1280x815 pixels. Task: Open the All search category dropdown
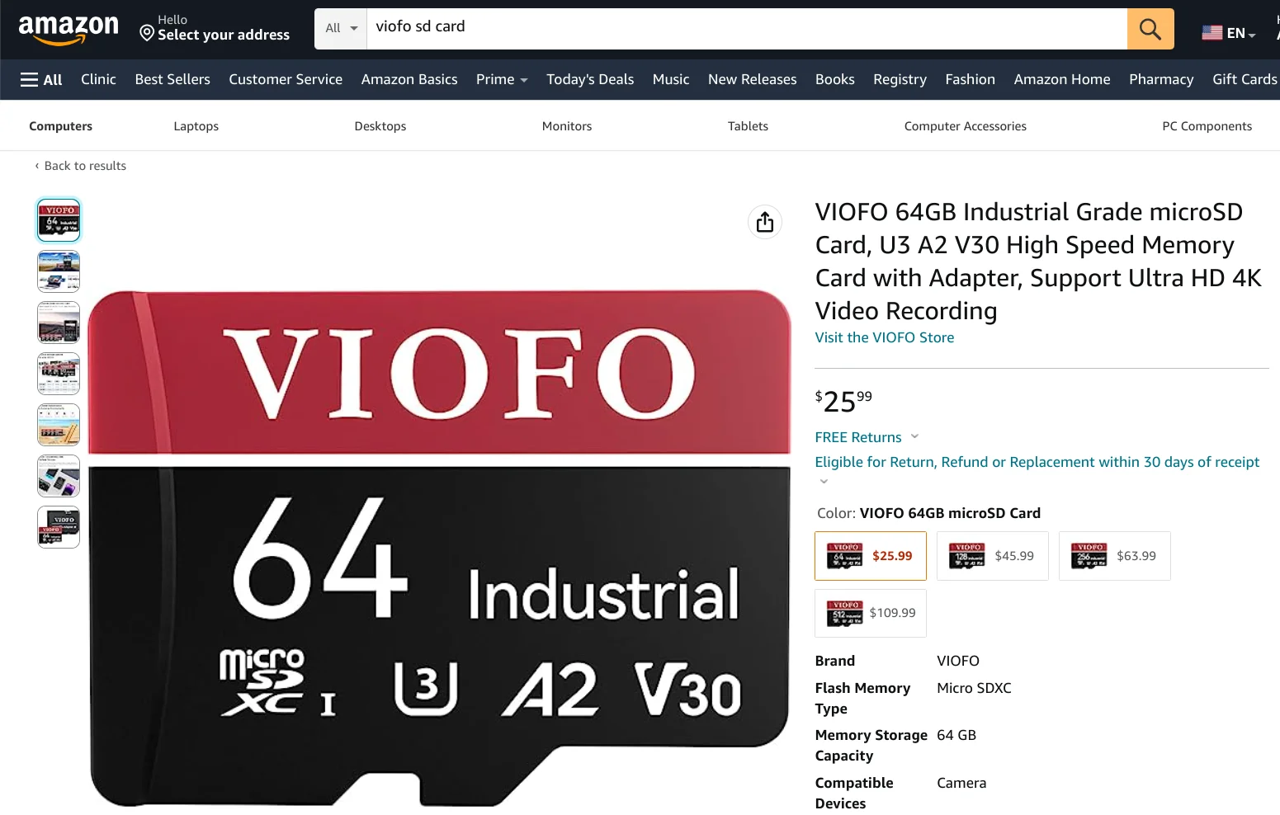tap(341, 29)
